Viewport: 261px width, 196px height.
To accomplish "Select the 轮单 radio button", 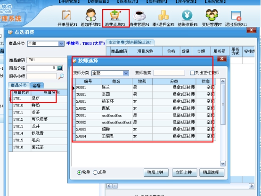I will tap(79, 172).
